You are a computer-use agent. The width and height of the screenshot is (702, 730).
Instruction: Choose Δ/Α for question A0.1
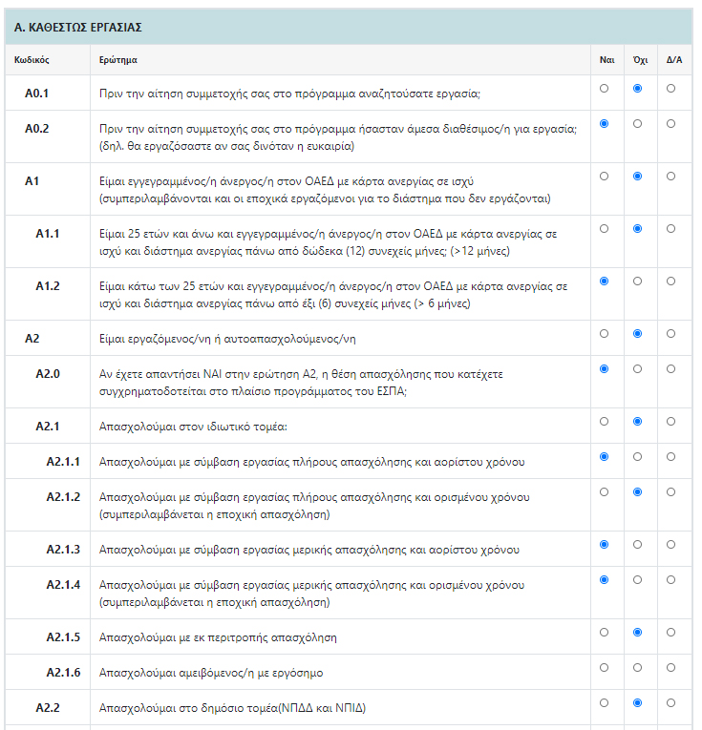point(671,89)
